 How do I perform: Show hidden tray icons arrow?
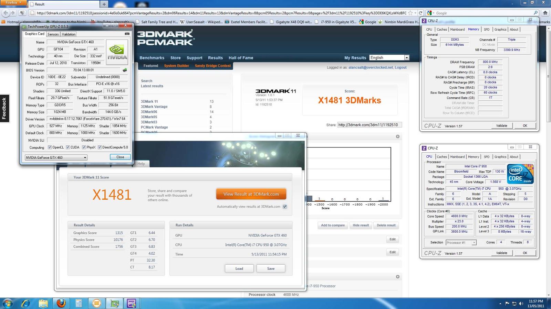pyautogui.click(x=500, y=304)
